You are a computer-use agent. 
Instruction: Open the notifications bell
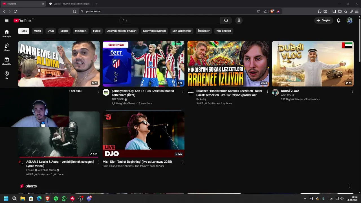click(x=339, y=21)
